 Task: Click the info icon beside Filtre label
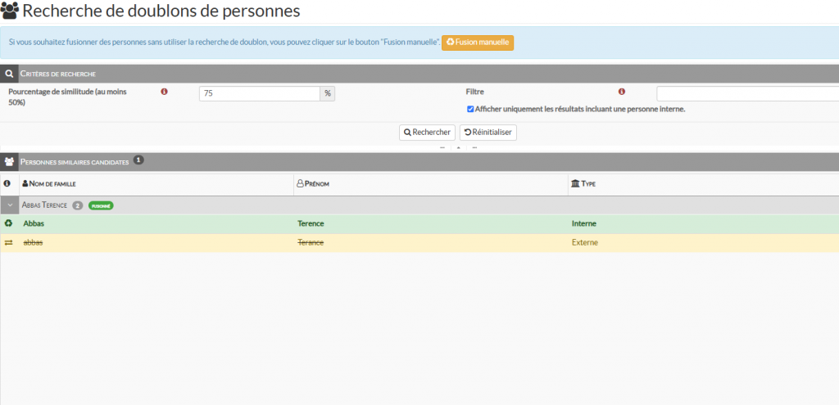pos(622,92)
